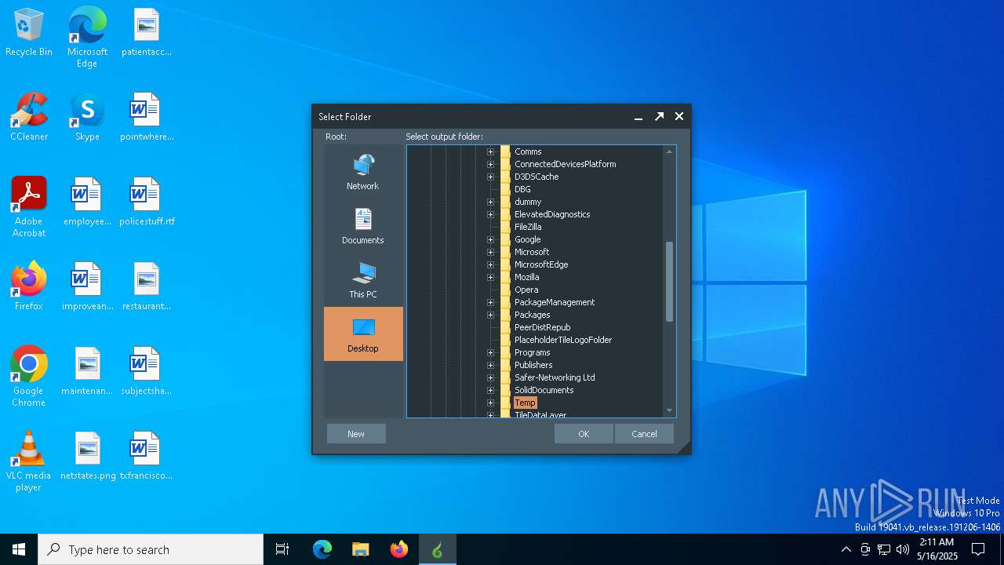Expand the Programs folder node
Image resolution: width=1004 pixels, height=565 pixels.
490,352
